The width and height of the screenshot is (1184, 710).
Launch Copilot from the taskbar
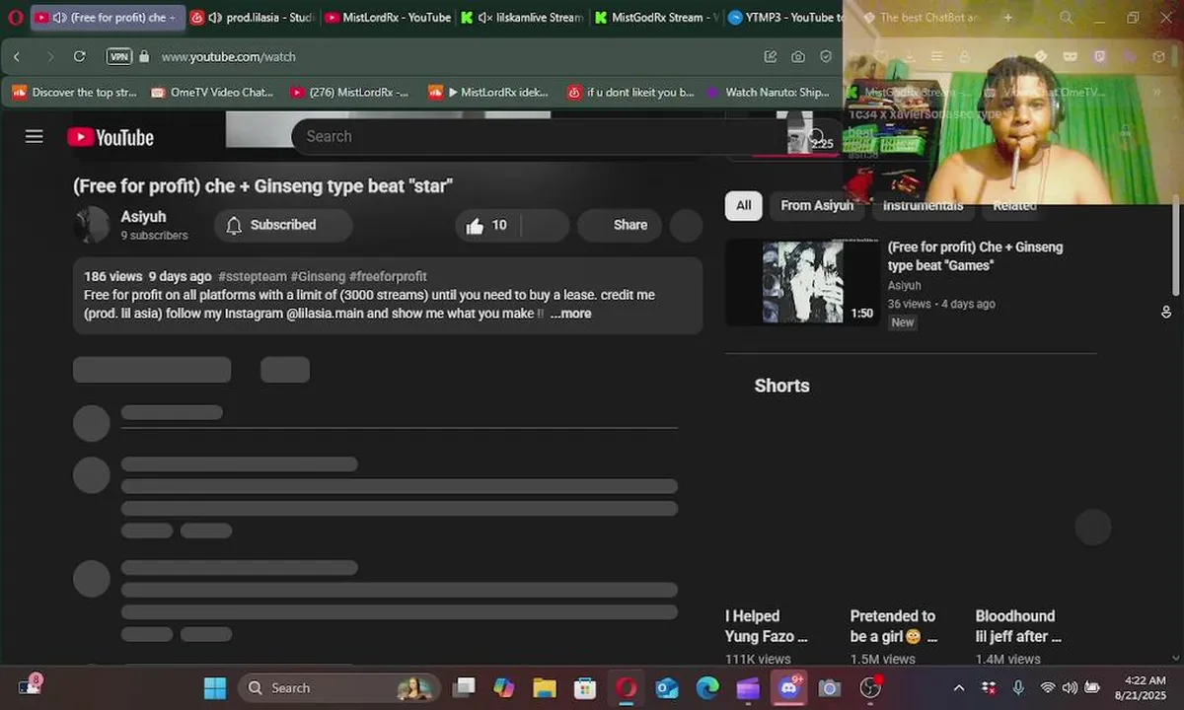[504, 687]
